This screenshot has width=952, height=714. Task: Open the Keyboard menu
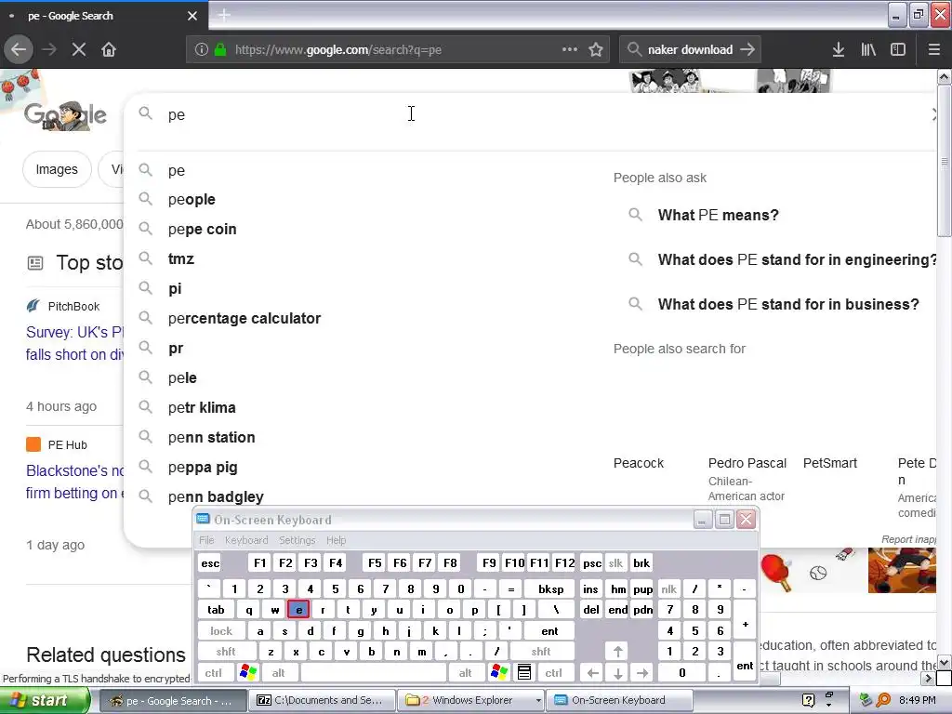tap(245, 540)
